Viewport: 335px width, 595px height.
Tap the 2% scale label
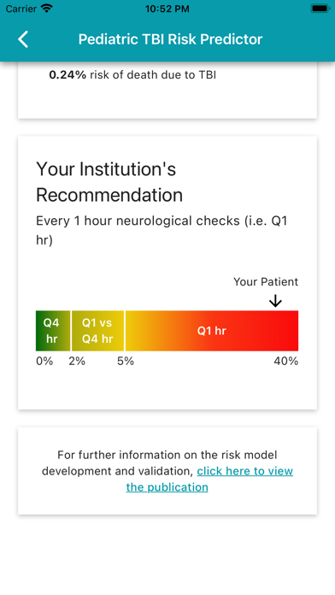[77, 362]
